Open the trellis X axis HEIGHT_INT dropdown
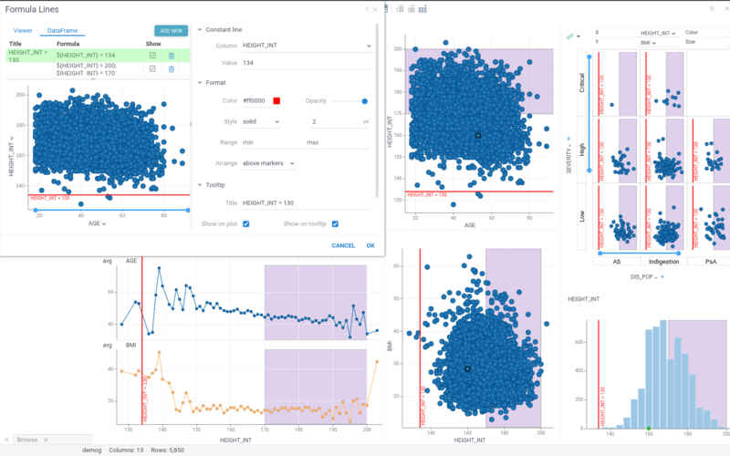The height and width of the screenshot is (456, 730). point(658,33)
